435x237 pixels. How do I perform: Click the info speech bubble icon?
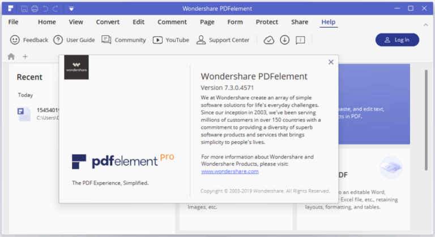coord(300,41)
